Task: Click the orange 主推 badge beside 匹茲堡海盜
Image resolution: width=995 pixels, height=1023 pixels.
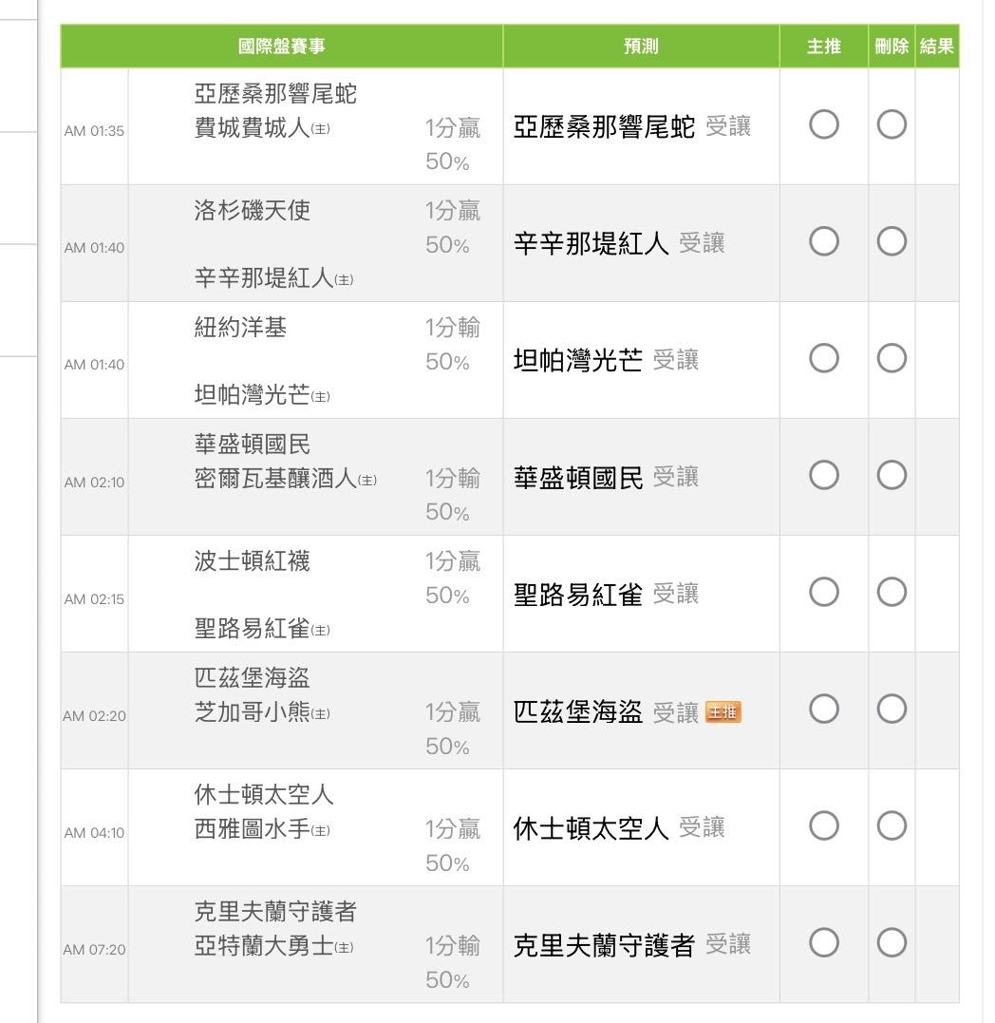Action: (x=723, y=712)
